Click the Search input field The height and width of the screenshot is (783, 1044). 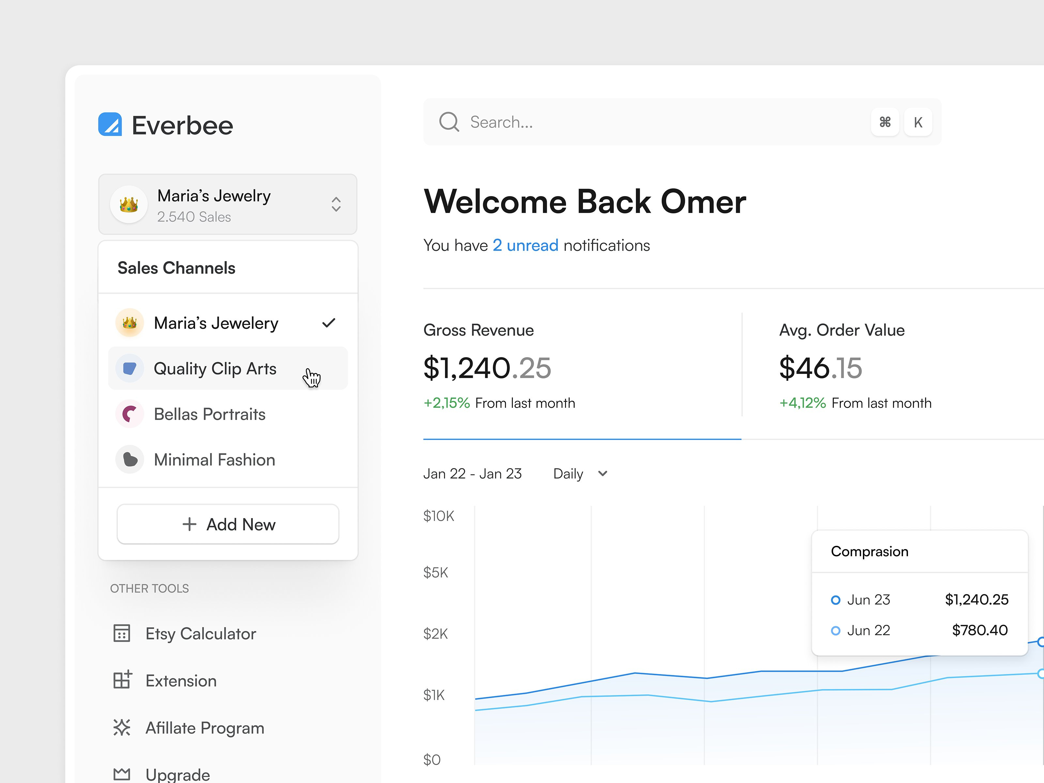coord(683,122)
